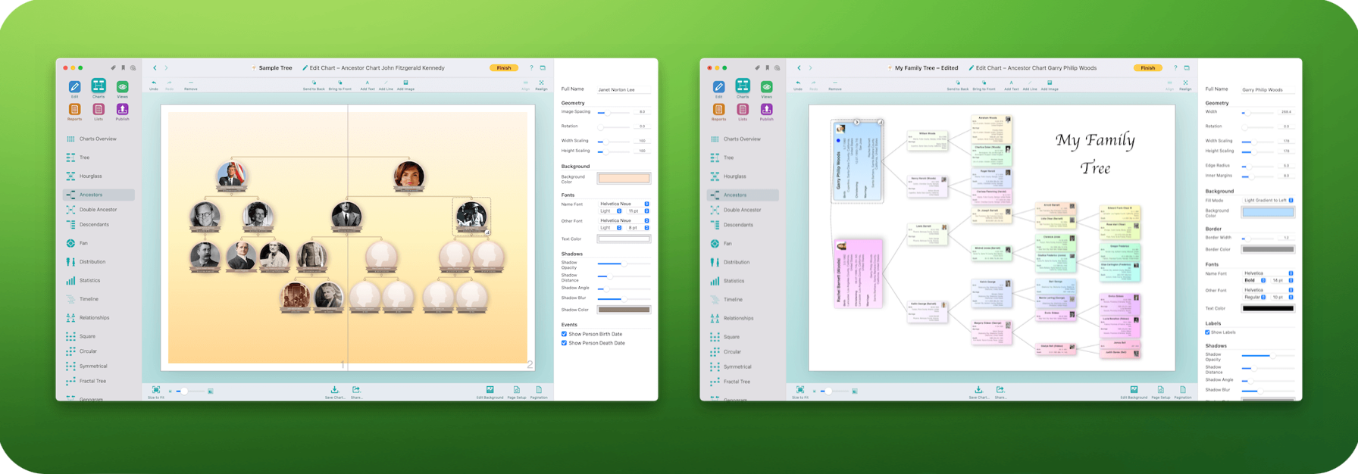1358x474 pixels.
Task: Click Add Line in the Sample Tree window
Action: [386, 85]
